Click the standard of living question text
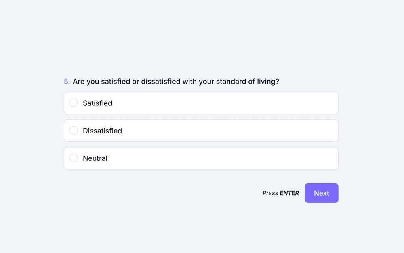Image resolution: width=404 pixels, height=253 pixels. [x=176, y=81]
